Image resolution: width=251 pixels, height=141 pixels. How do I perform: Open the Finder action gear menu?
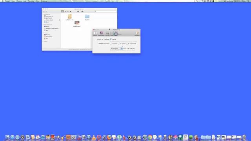pyautogui.click(x=83, y=11)
